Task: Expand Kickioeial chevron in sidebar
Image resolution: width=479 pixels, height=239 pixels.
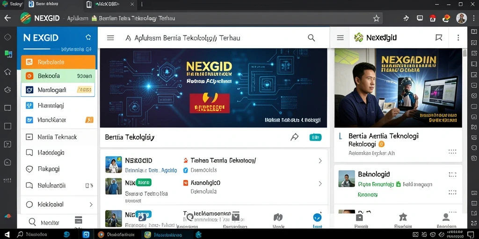Action: click(x=91, y=204)
